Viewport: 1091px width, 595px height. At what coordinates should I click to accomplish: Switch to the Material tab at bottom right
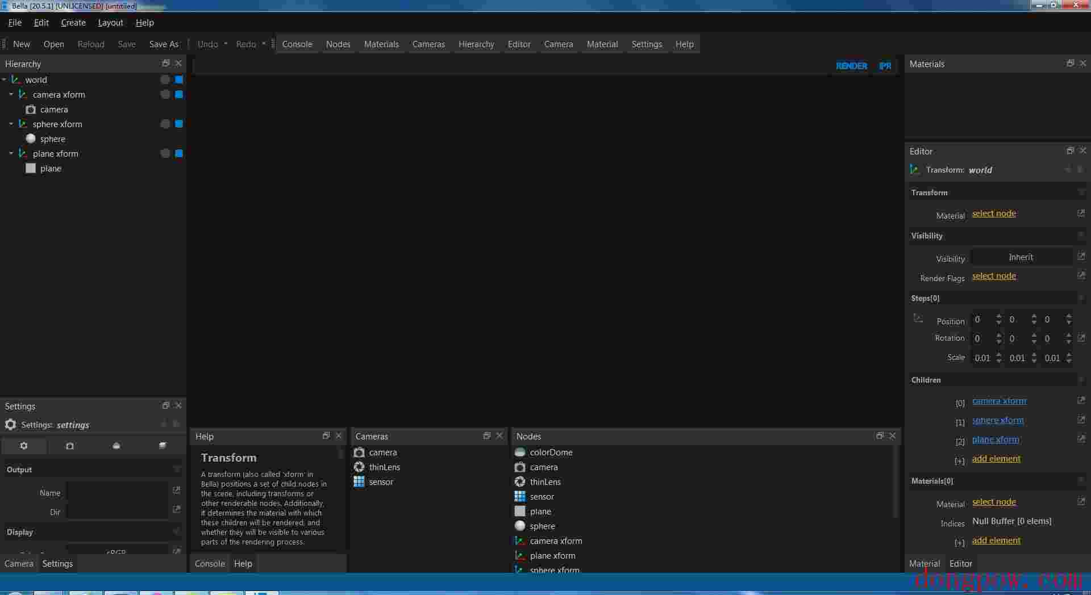pos(925,564)
